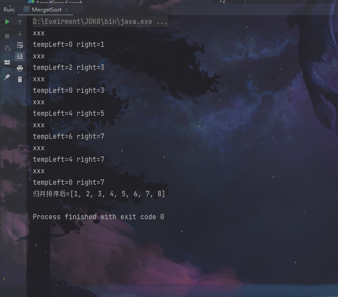Toggle scroll to end of output
The image size is (338, 297).
click(x=20, y=57)
